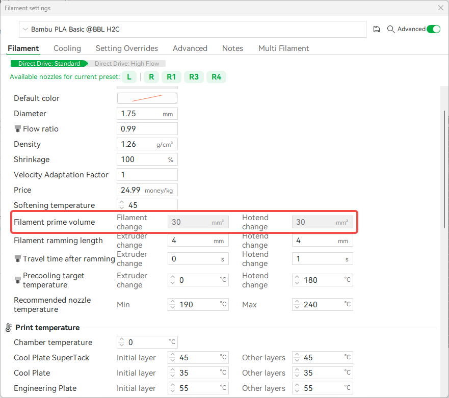Click the settings panel vertical scrollbar
The image size is (449, 398).
(x=444, y=169)
